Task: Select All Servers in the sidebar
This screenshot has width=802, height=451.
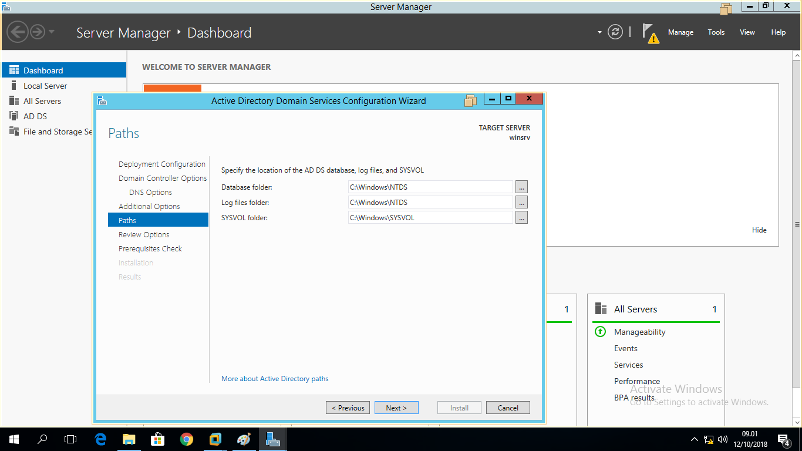Action: coord(64,101)
